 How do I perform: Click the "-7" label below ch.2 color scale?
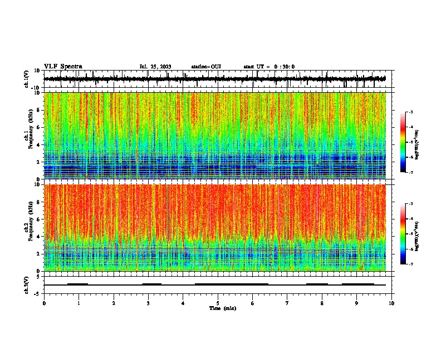[x=410, y=264]
